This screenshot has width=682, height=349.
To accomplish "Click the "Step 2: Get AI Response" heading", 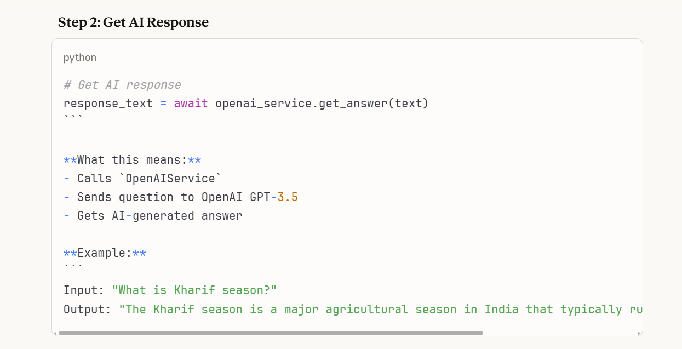I will point(133,22).
